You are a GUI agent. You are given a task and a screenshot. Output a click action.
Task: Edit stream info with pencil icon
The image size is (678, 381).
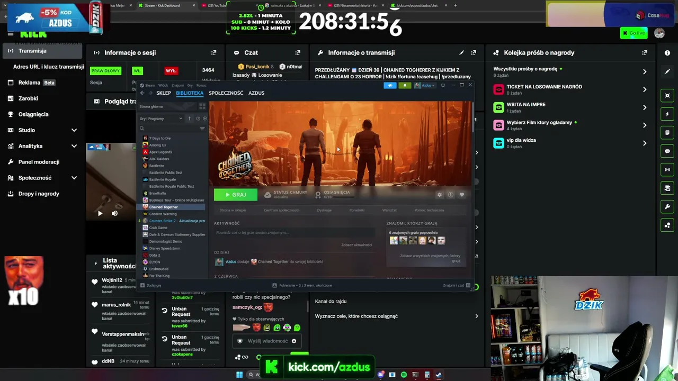[x=461, y=53]
